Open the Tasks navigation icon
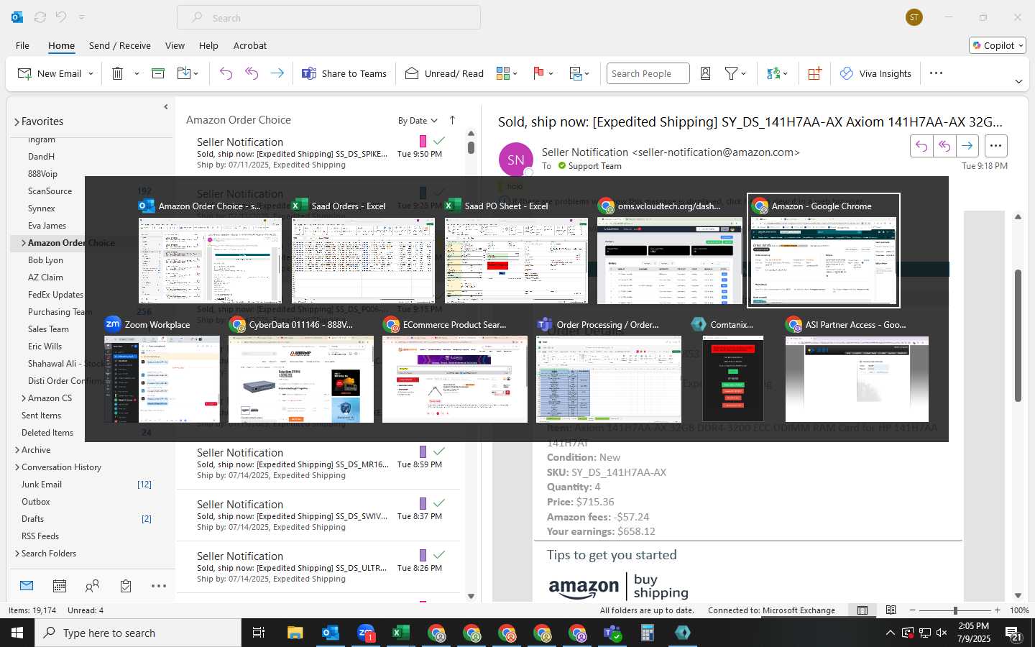Viewport: 1035px width, 647px height. coord(126,586)
